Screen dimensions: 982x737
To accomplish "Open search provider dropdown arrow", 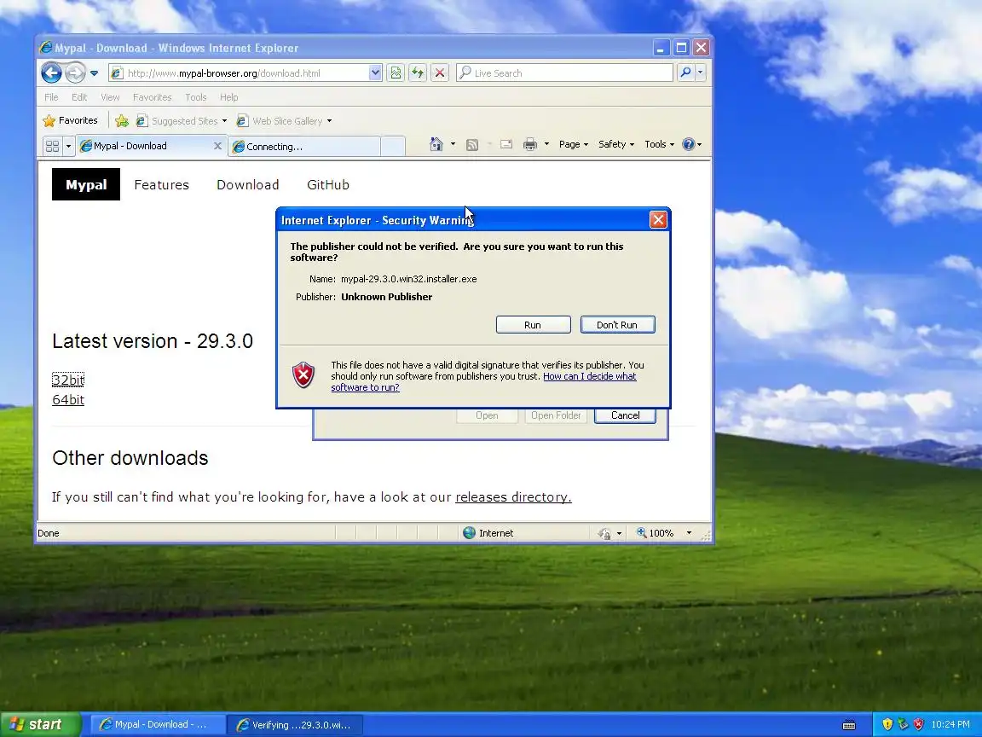I will (x=700, y=73).
